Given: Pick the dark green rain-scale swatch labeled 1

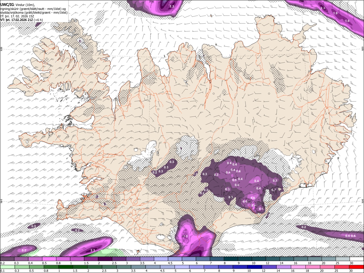Looking at the screenshot, I should pyautogui.click(x=66, y=267).
